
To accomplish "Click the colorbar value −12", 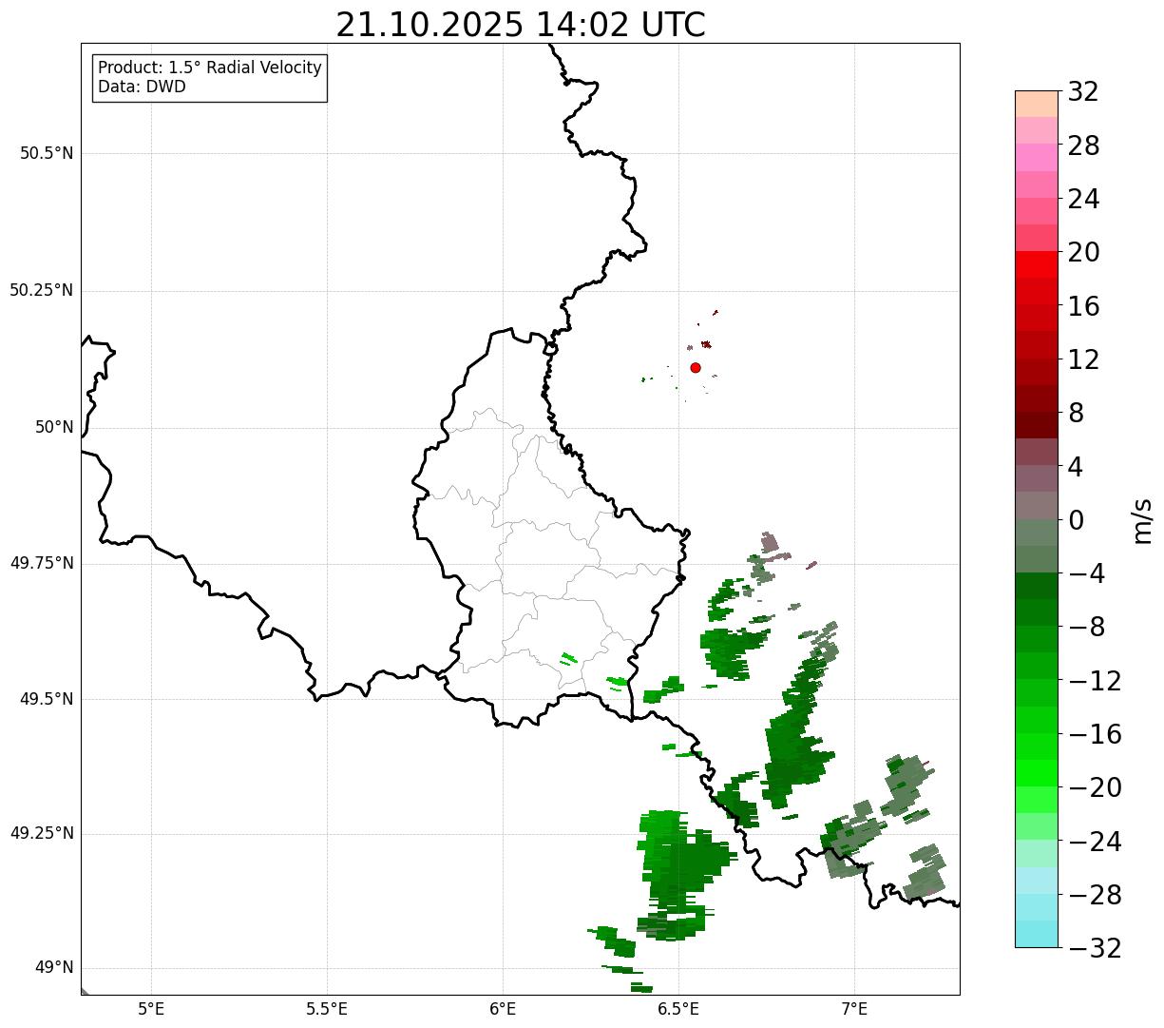I will (1095, 681).
